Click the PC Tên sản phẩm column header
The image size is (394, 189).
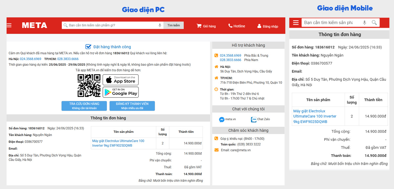coord(123,132)
